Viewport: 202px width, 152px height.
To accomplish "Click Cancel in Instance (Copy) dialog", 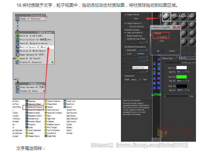I will pos(172,51).
